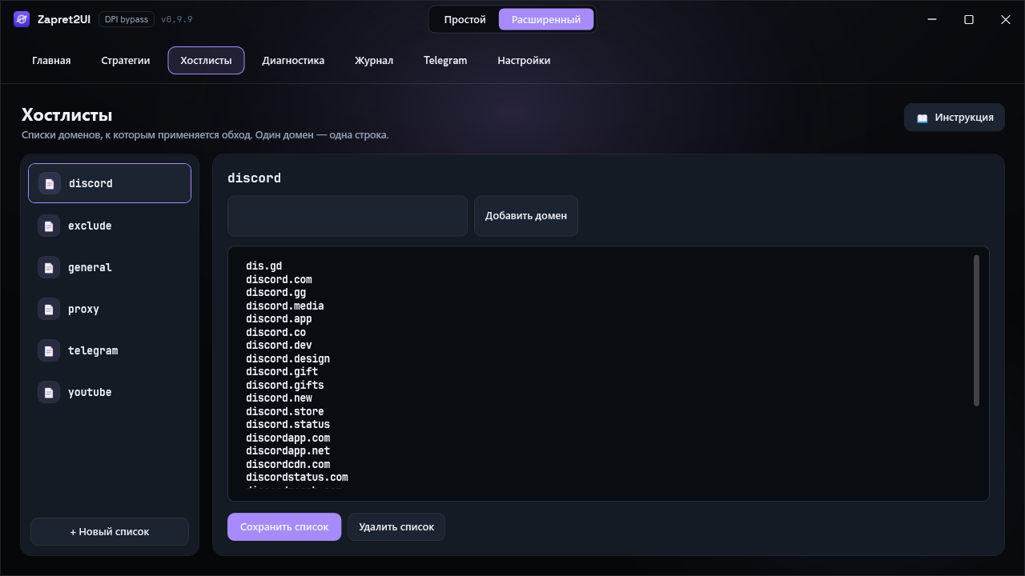Click the discord.gg line
Screen dimensions: 1025x576
tap(276, 293)
